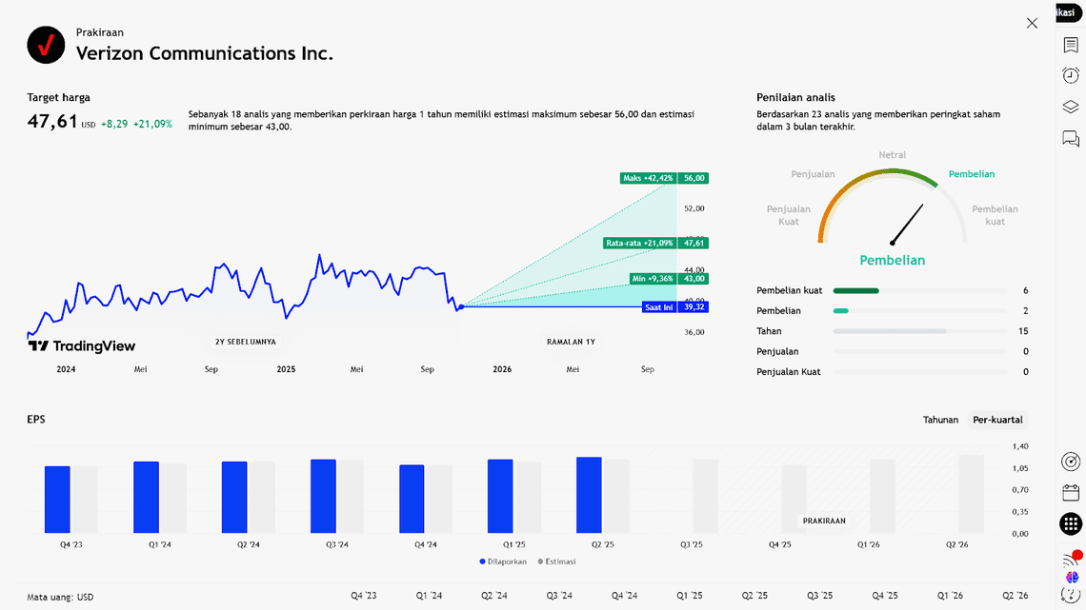
Task: Switch the EPS view to Tahunan
Action: pyautogui.click(x=940, y=420)
